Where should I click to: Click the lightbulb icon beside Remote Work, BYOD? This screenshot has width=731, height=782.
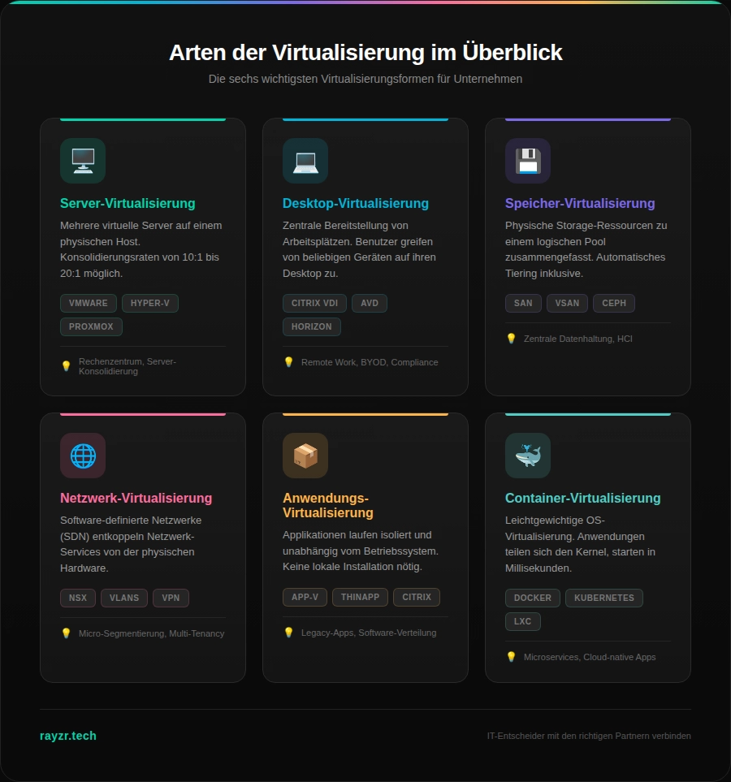tap(288, 362)
